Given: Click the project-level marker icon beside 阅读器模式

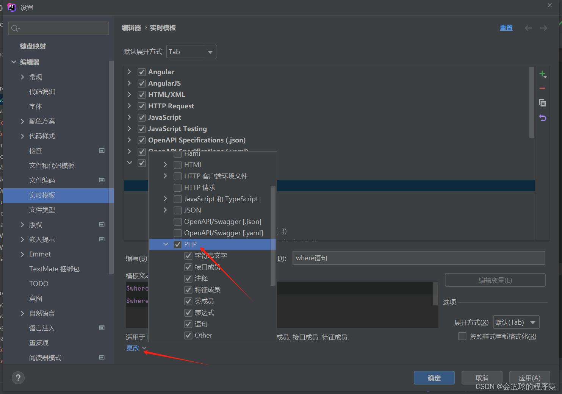Looking at the screenshot, I should coord(102,357).
